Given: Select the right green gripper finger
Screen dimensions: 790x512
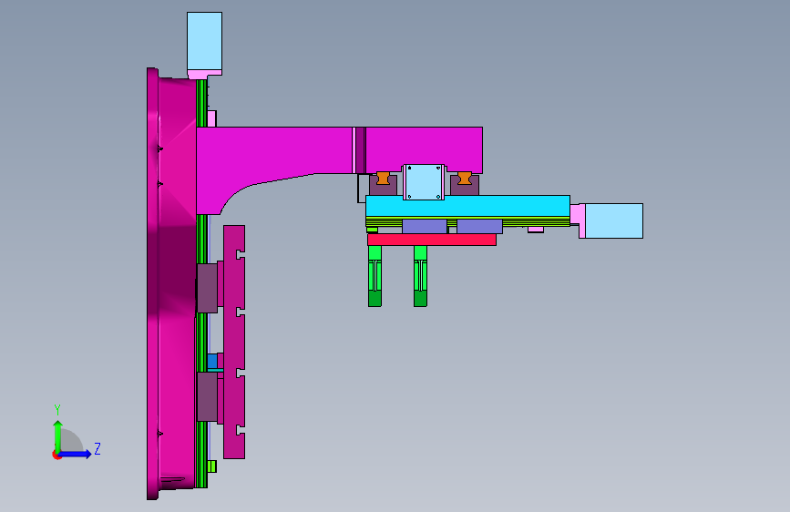Looking at the screenshot, I should (421, 276).
